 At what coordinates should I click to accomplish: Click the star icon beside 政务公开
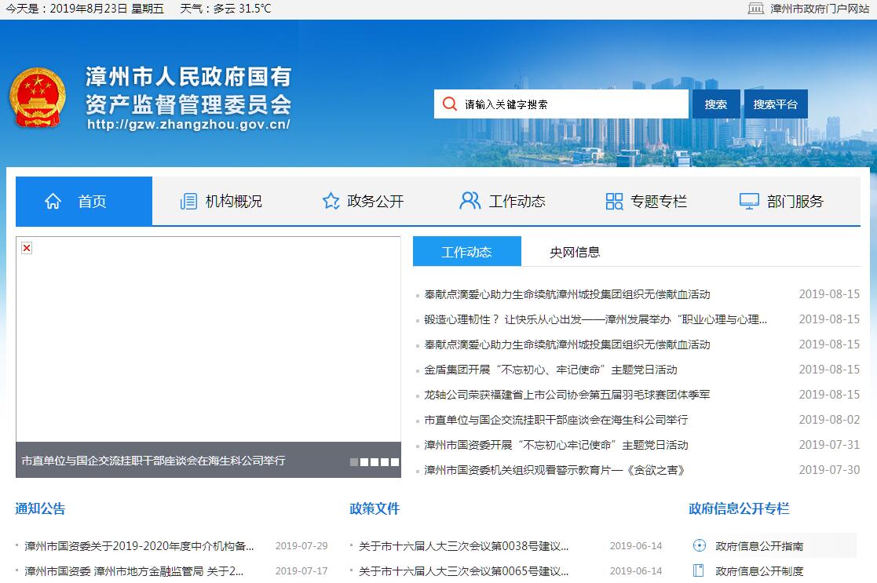[331, 202]
